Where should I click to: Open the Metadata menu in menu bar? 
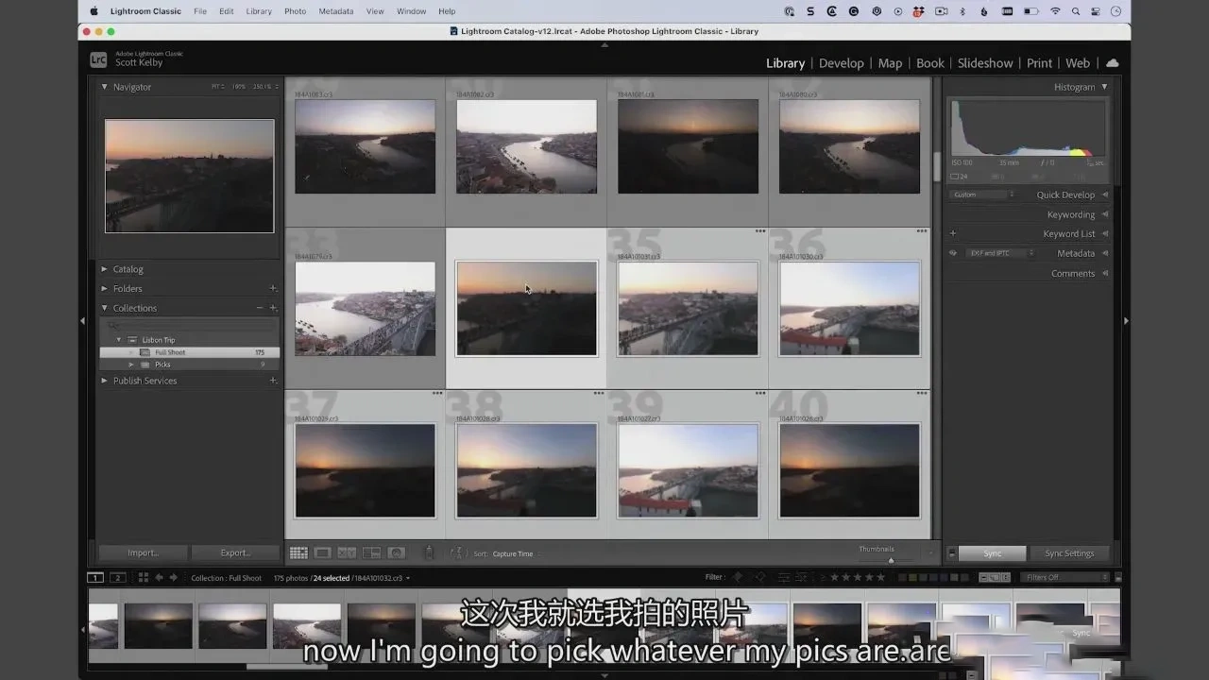point(336,11)
